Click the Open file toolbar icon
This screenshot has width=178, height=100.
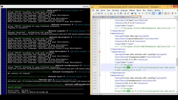pyautogui.click(x=96, y=14)
